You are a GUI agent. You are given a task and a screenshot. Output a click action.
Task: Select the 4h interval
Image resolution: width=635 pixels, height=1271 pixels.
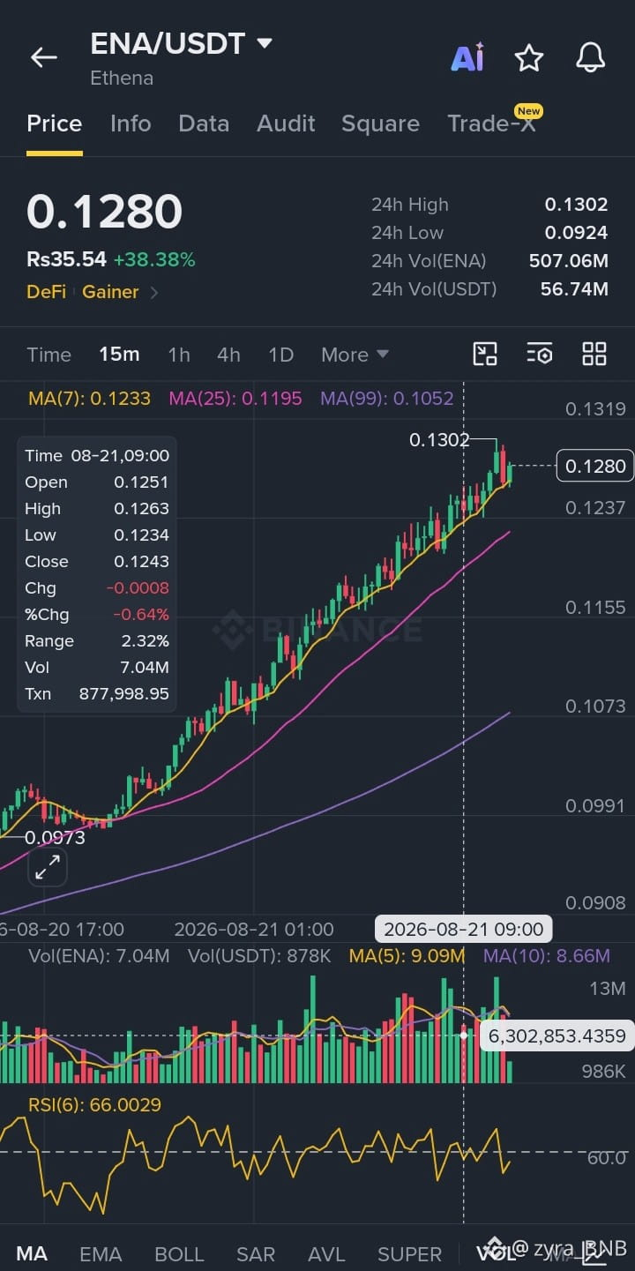click(228, 355)
